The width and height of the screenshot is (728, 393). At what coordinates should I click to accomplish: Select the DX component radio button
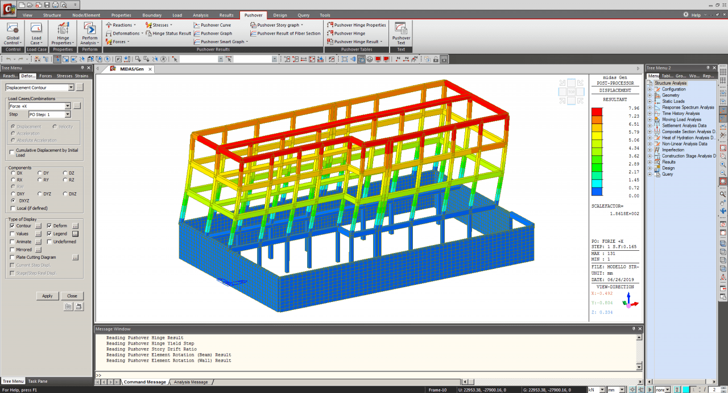pyautogui.click(x=13, y=173)
